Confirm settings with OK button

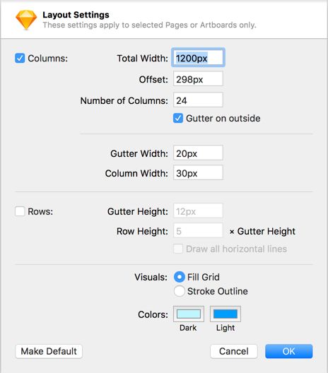click(x=288, y=351)
